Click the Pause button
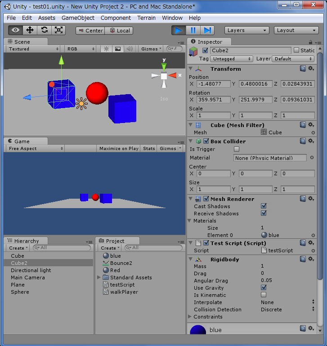This screenshot has width=327, height=346. 193,30
